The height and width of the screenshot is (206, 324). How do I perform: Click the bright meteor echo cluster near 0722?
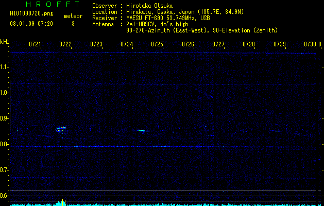61,129
